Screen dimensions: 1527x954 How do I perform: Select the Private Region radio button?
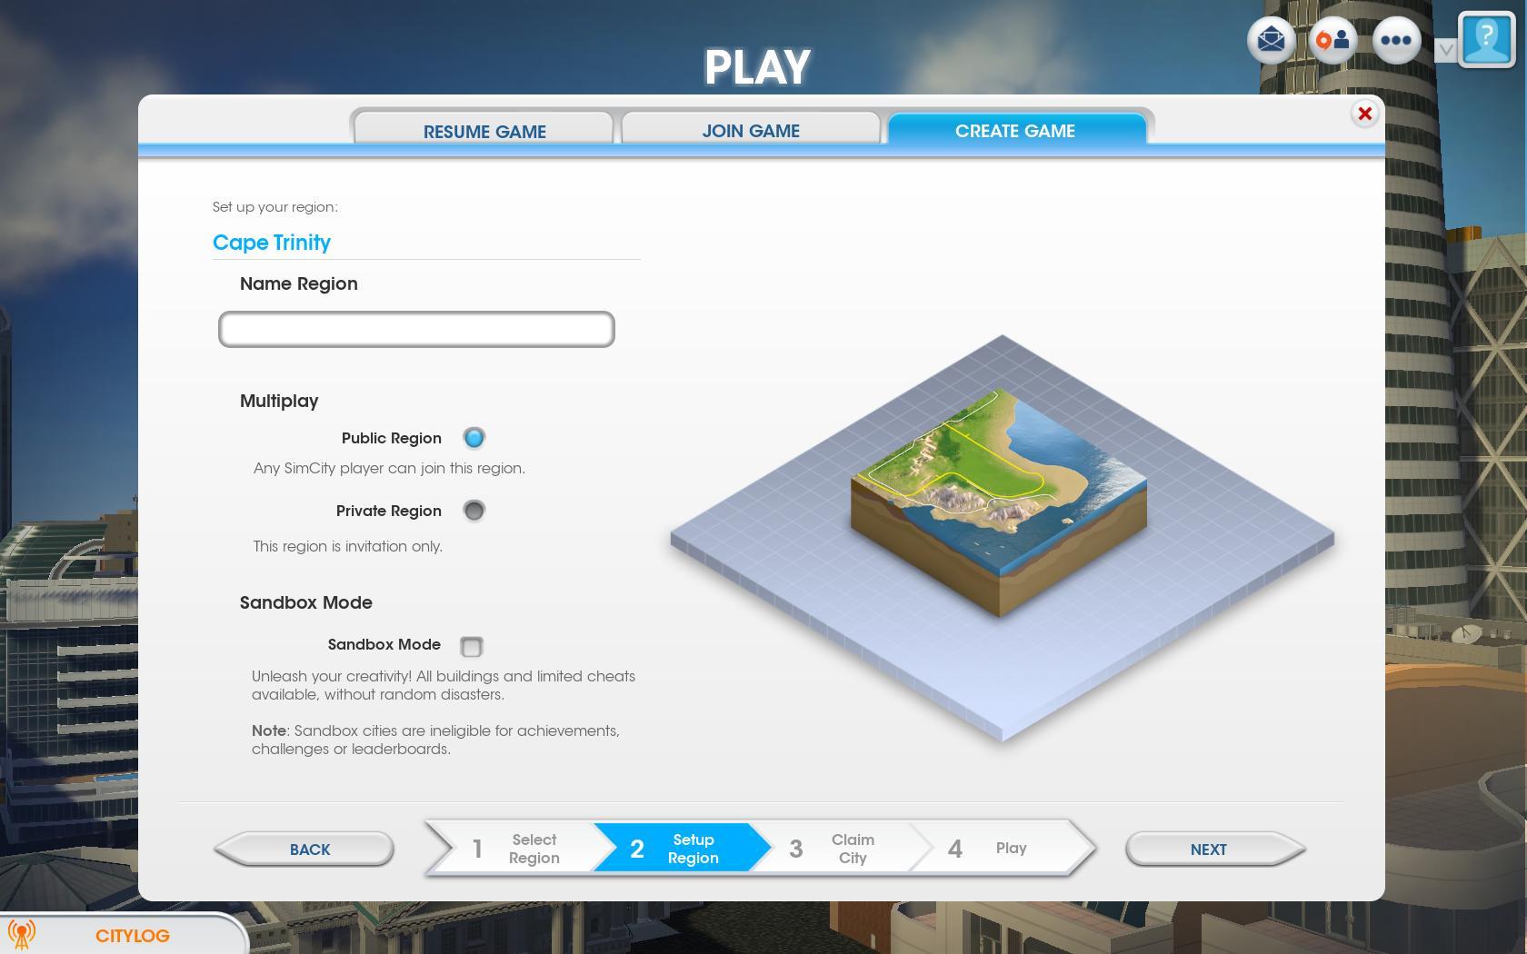point(474,511)
